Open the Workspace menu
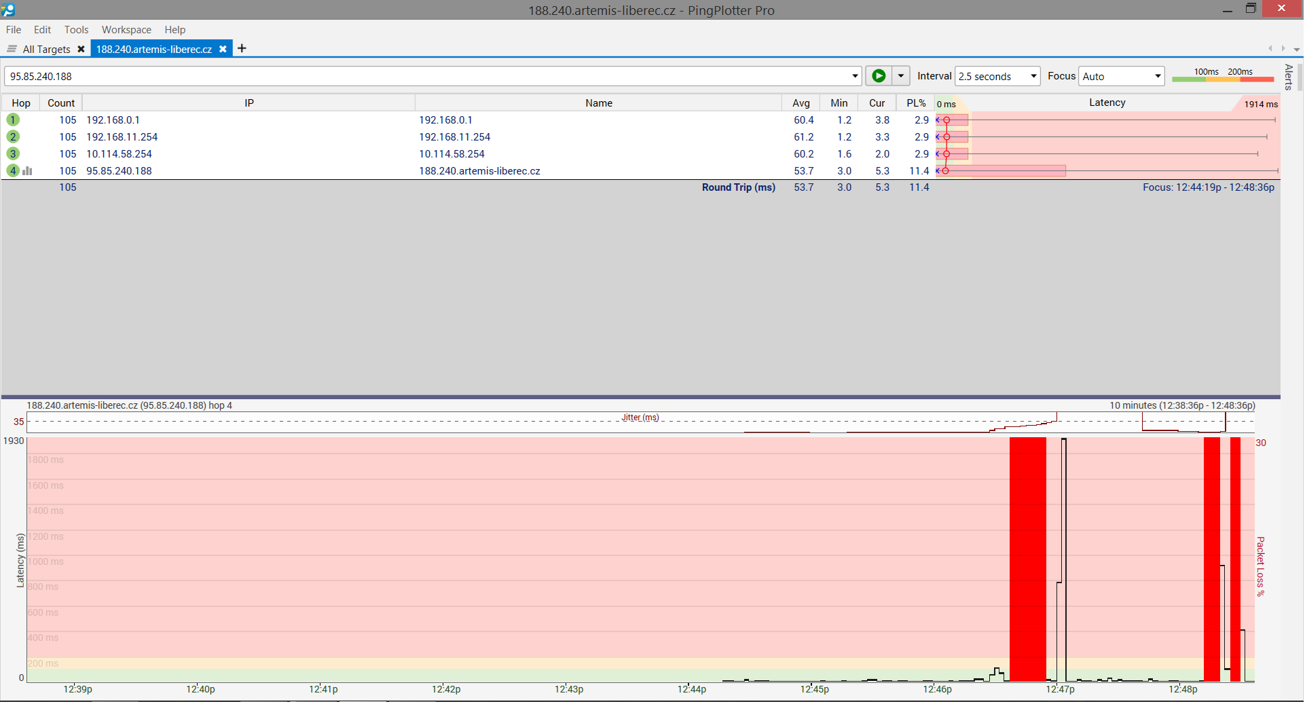Screen dimensions: 1305x702 click(x=126, y=29)
